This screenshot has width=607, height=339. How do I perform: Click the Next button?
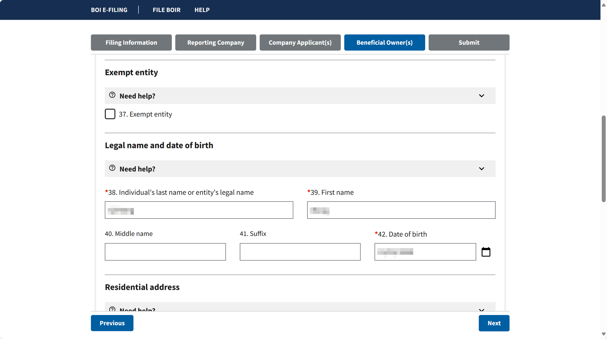coord(494,323)
